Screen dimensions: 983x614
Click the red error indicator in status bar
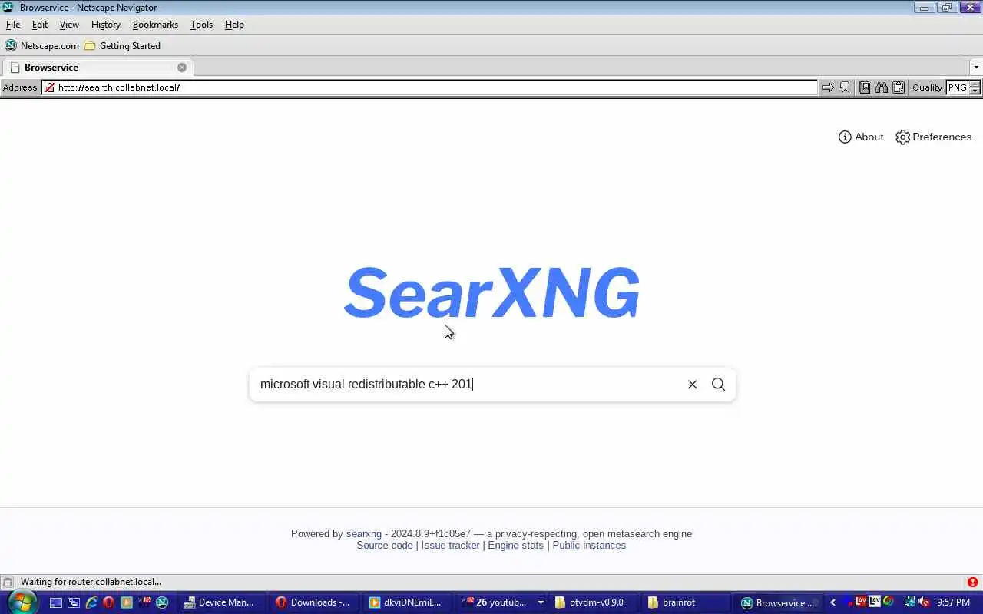pyautogui.click(x=973, y=582)
